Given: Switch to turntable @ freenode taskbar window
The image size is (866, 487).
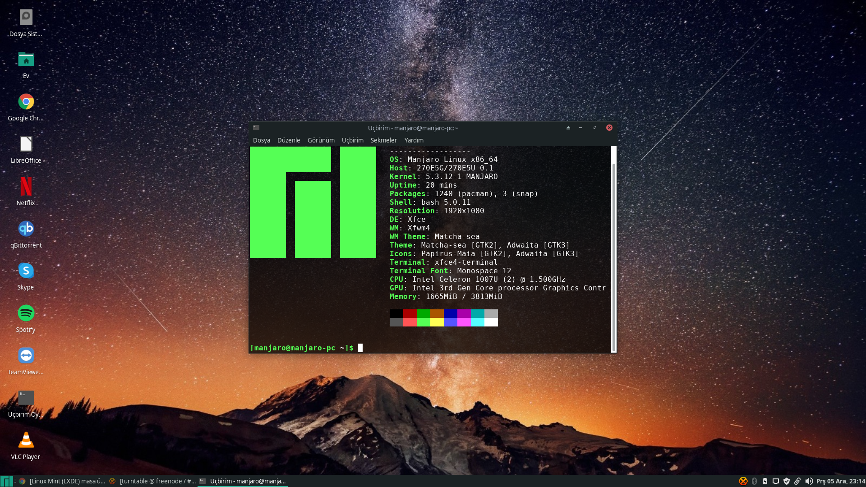Looking at the screenshot, I should point(153,481).
